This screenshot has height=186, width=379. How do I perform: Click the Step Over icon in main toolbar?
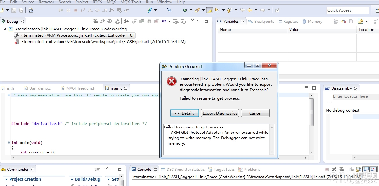click(x=97, y=10)
